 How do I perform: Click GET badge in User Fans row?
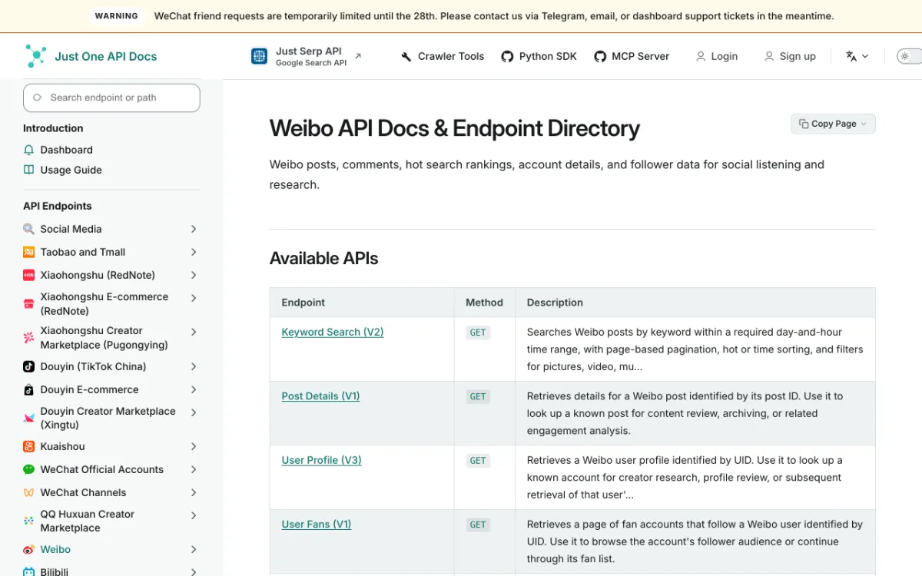(x=479, y=525)
